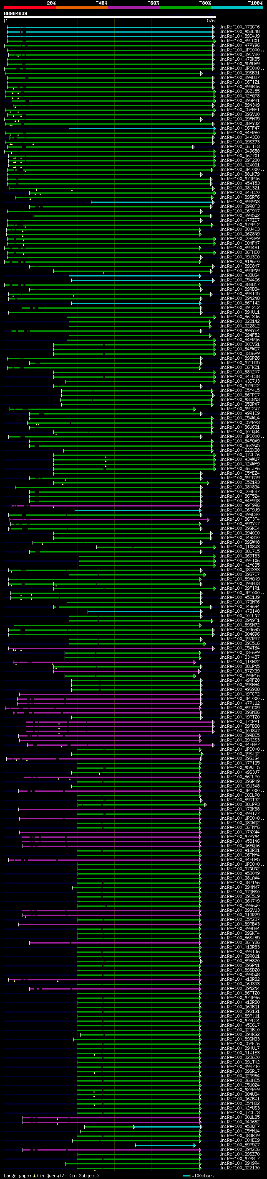Click the cyan alignment bar of UniRef100_C6TF47
The image size is (267, 1179).
tap(142, 129)
